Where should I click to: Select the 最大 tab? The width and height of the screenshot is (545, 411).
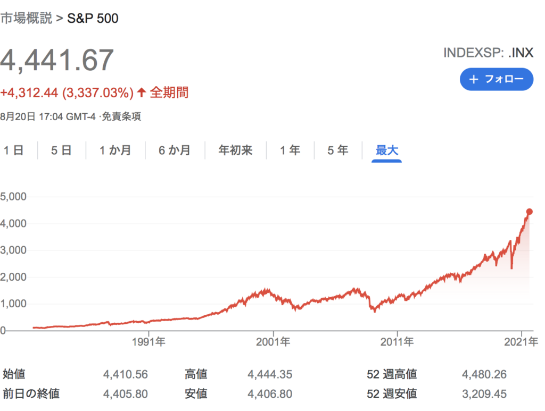coord(386,150)
